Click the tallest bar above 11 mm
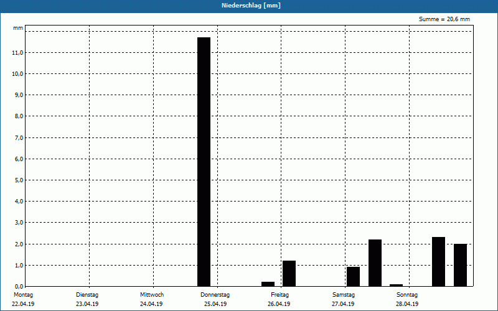Viewport: 498px width, 311px height. point(204,162)
